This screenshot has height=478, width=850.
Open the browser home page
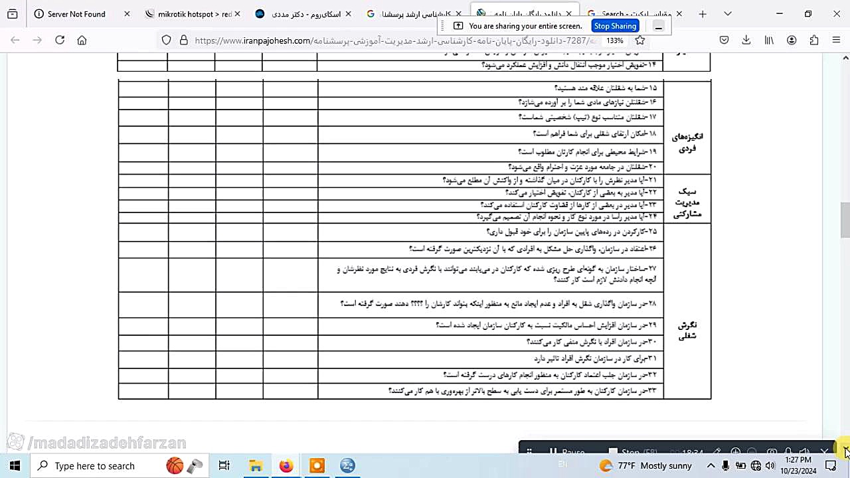point(82,40)
